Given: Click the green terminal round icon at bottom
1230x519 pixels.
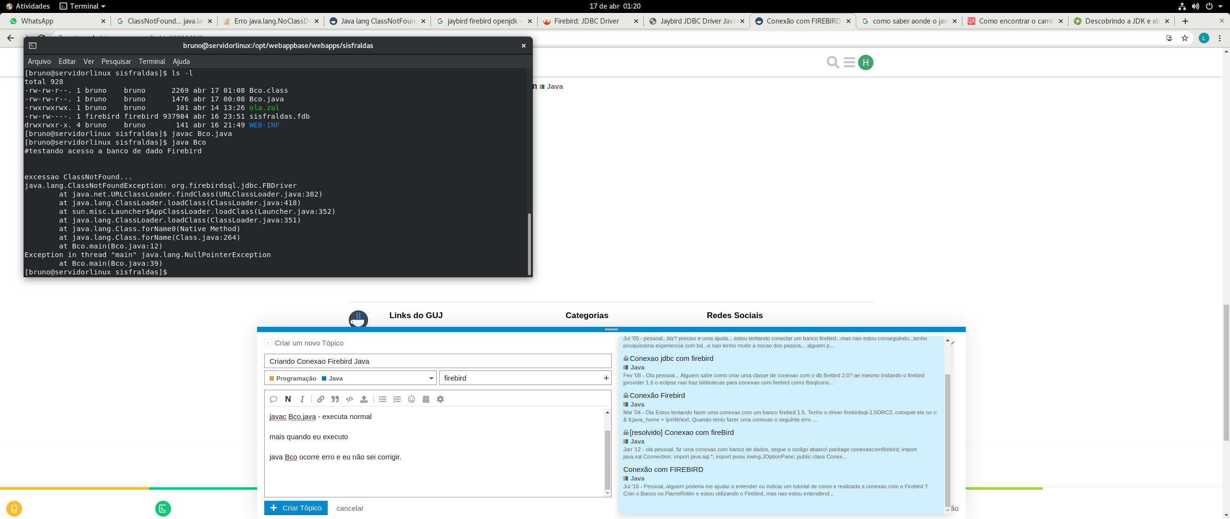Looking at the screenshot, I should (163, 508).
